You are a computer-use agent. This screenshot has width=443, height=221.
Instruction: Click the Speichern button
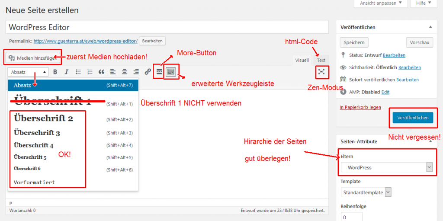(x=354, y=43)
